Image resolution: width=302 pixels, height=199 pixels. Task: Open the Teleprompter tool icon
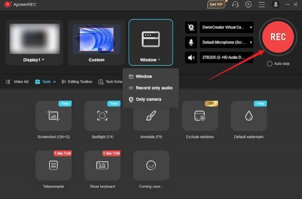point(53,165)
